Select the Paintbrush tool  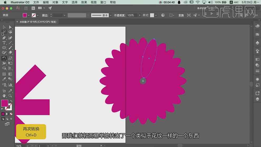point(10,48)
